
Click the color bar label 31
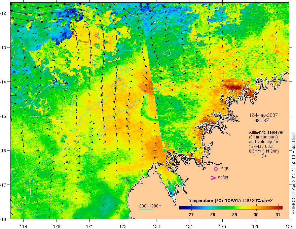coord(277,215)
